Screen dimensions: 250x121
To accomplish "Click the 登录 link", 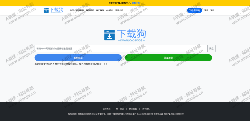I will tap(206, 10).
